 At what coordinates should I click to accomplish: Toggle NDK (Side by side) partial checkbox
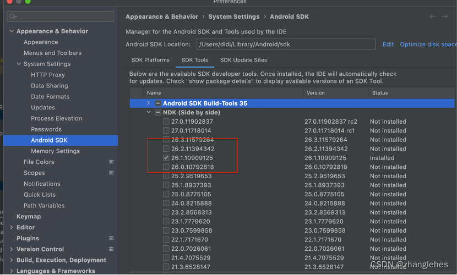click(x=157, y=112)
